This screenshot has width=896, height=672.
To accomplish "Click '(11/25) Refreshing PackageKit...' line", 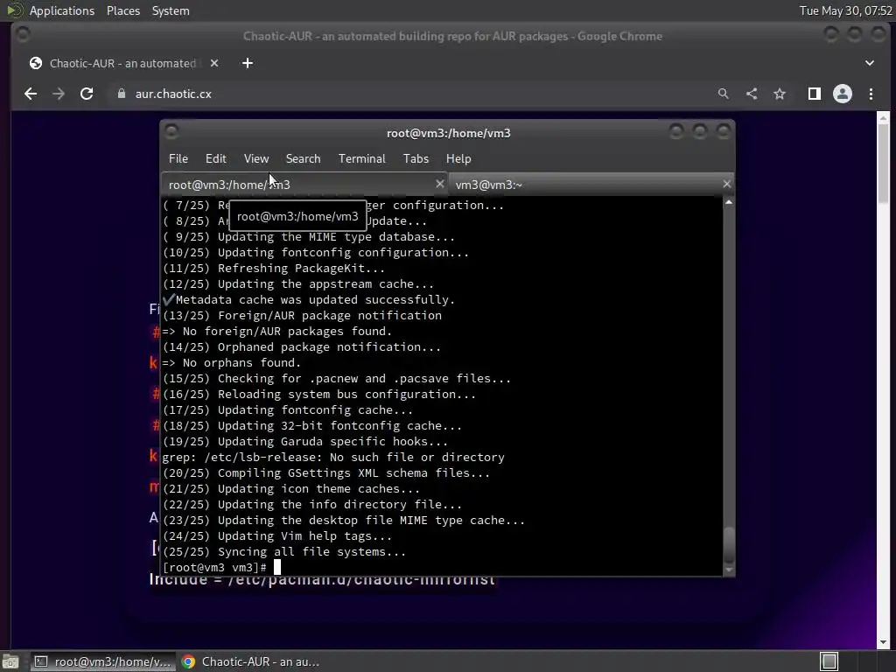I will tap(274, 268).
